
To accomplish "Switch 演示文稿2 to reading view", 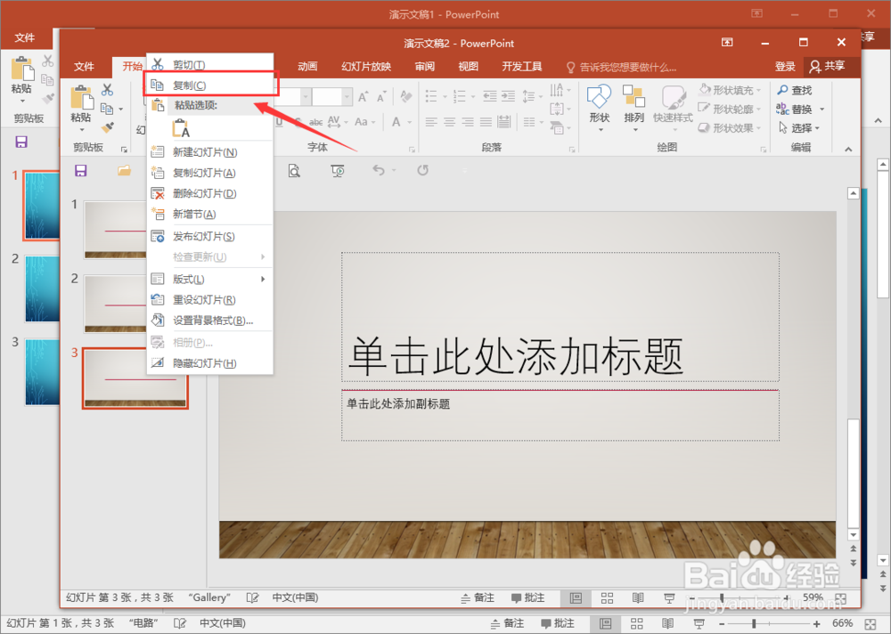I will coord(638,597).
